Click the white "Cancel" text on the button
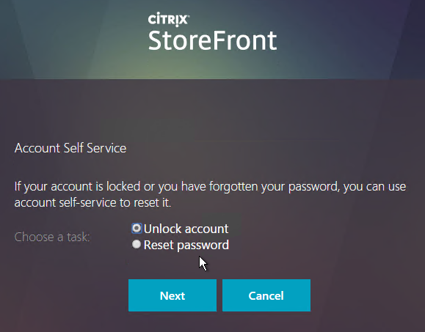Image resolution: width=425 pixels, height=332 pixels. [x=266, y=296]
